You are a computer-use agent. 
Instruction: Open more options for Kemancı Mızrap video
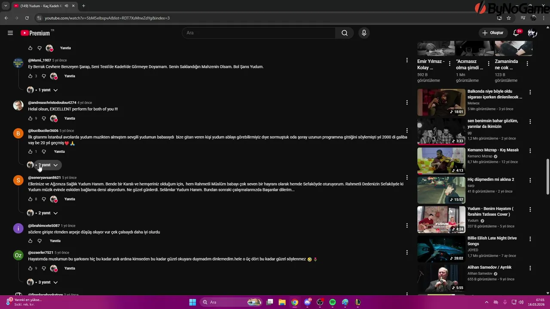[x=530, y=151]
